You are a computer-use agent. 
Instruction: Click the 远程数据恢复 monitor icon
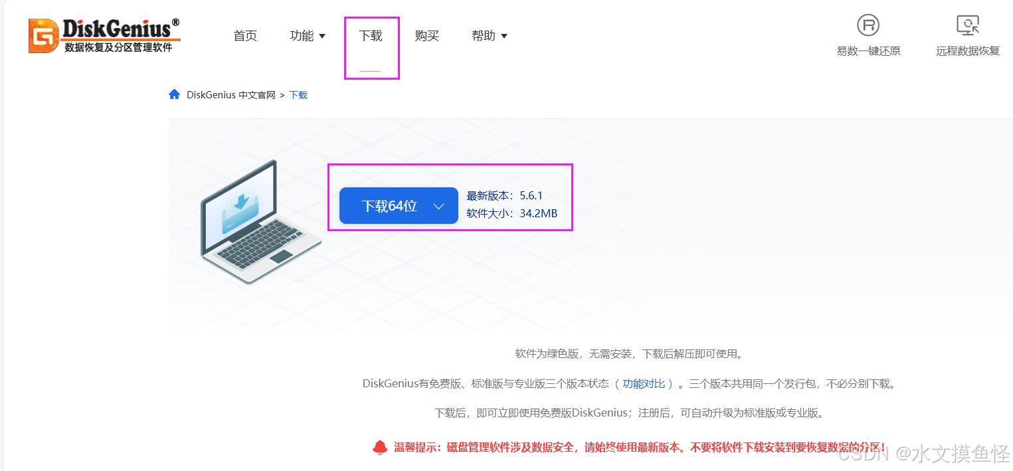tap(968, 25)
